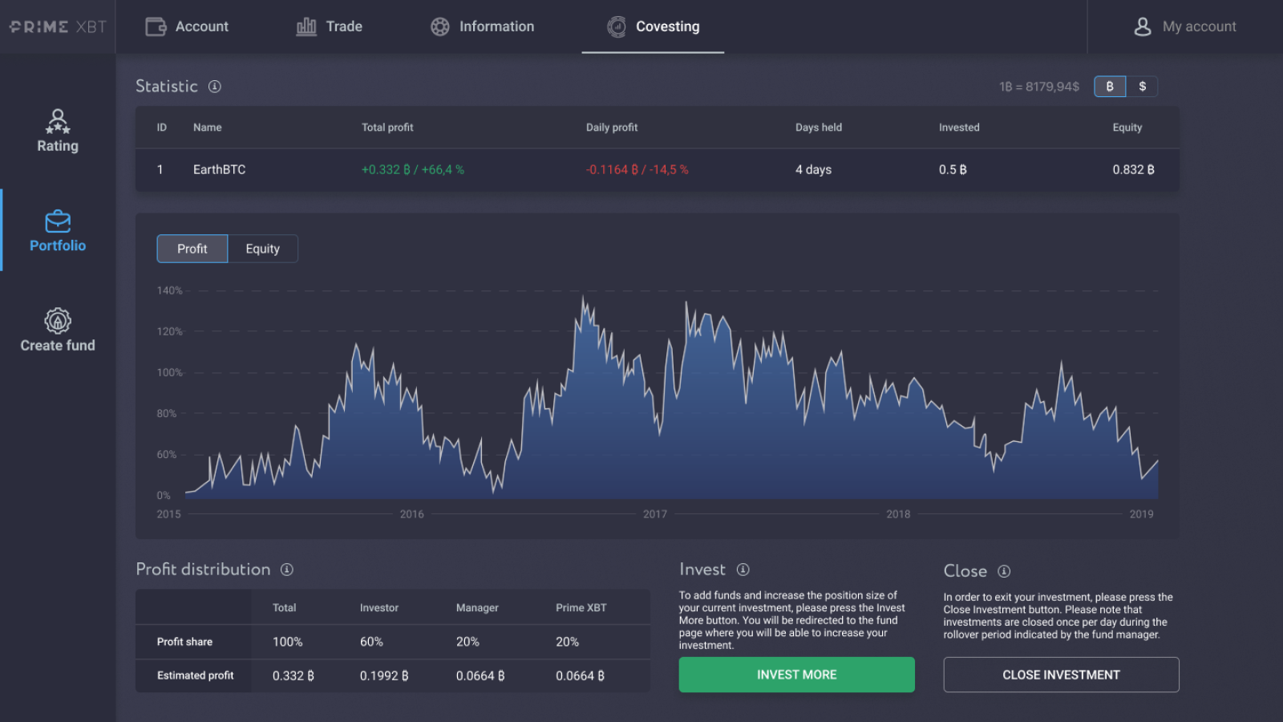Click the 2017 label on chart axis
The height and width of the screenshot is (722, 1283).
click(x=655, y=514)
